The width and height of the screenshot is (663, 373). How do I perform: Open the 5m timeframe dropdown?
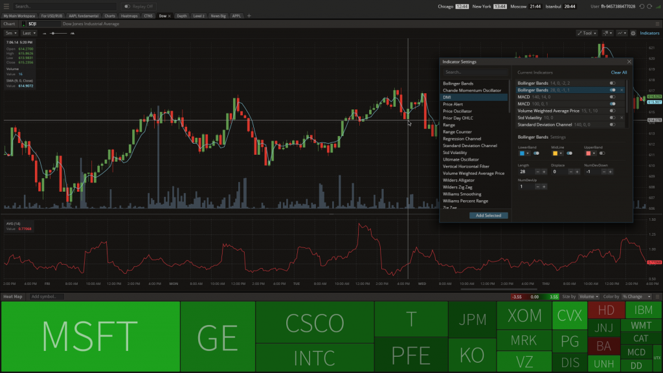(10, 33)
